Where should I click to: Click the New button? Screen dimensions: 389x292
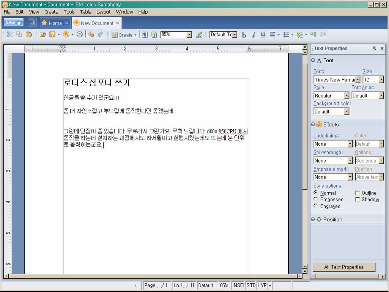[13, 22]
